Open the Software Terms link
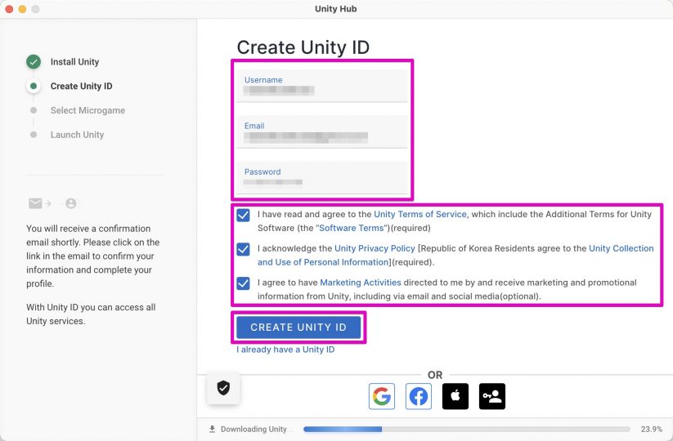673x441 pixels. [x=351, y=228]
